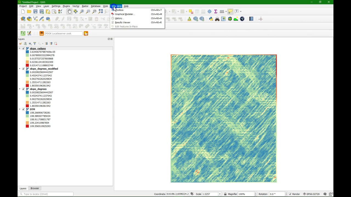The image size is (351, 197).
Task: Open the Python Console icon
Action: click(211, 19)
